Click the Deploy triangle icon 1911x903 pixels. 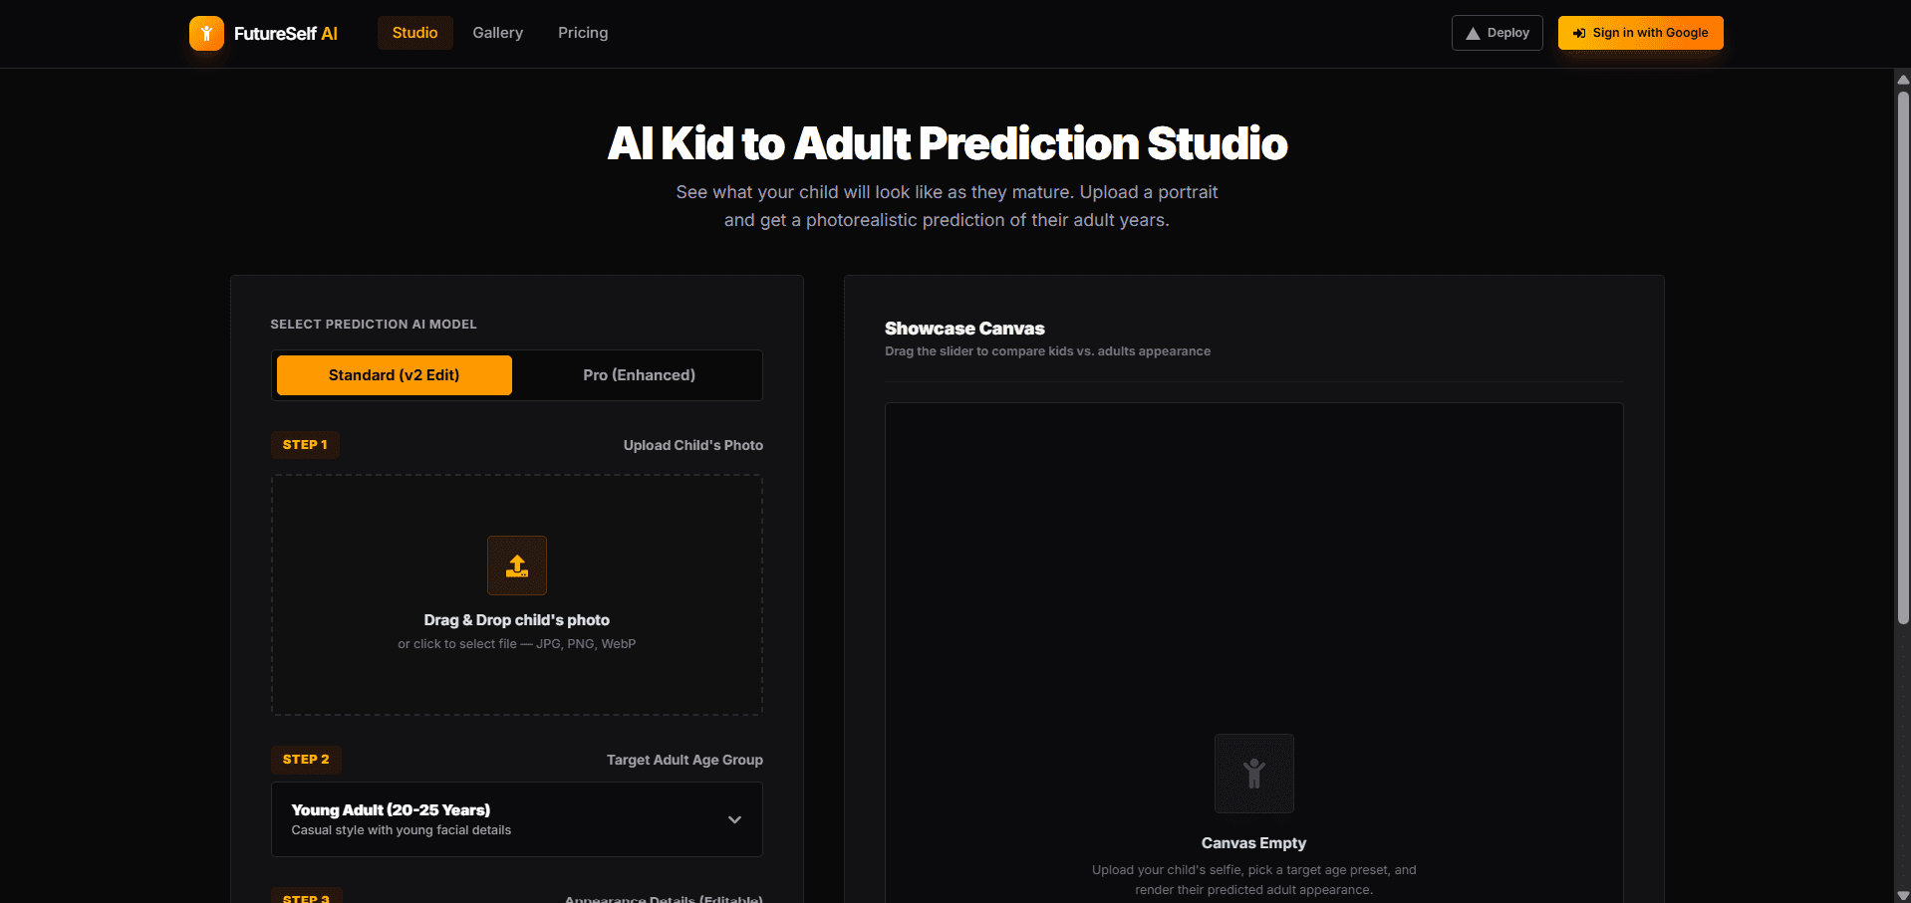point(1473,34)
